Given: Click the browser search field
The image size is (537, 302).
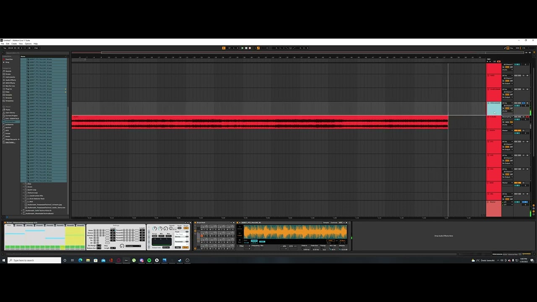Looking at the screenshot, I should coord(37,53).
